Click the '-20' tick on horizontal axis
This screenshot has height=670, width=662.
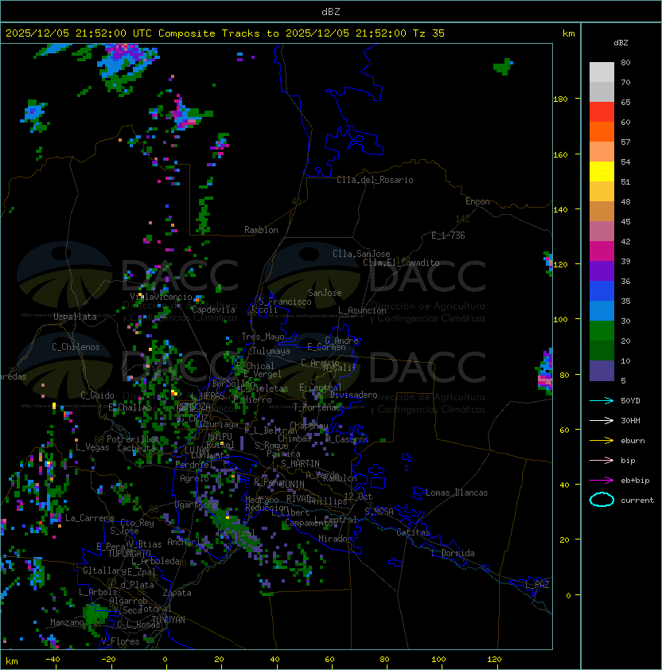(108, 660)
